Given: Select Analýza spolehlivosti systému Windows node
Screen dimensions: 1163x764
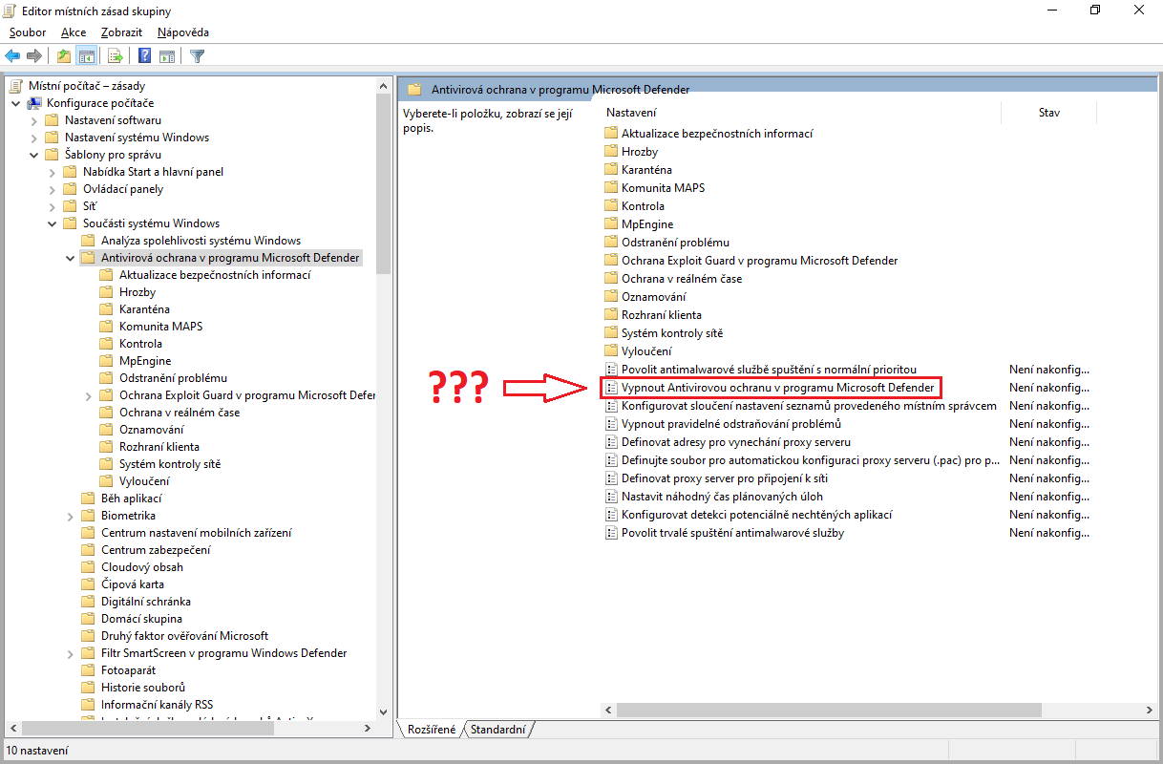Looking at the screenshot, I should click(201, 240).
